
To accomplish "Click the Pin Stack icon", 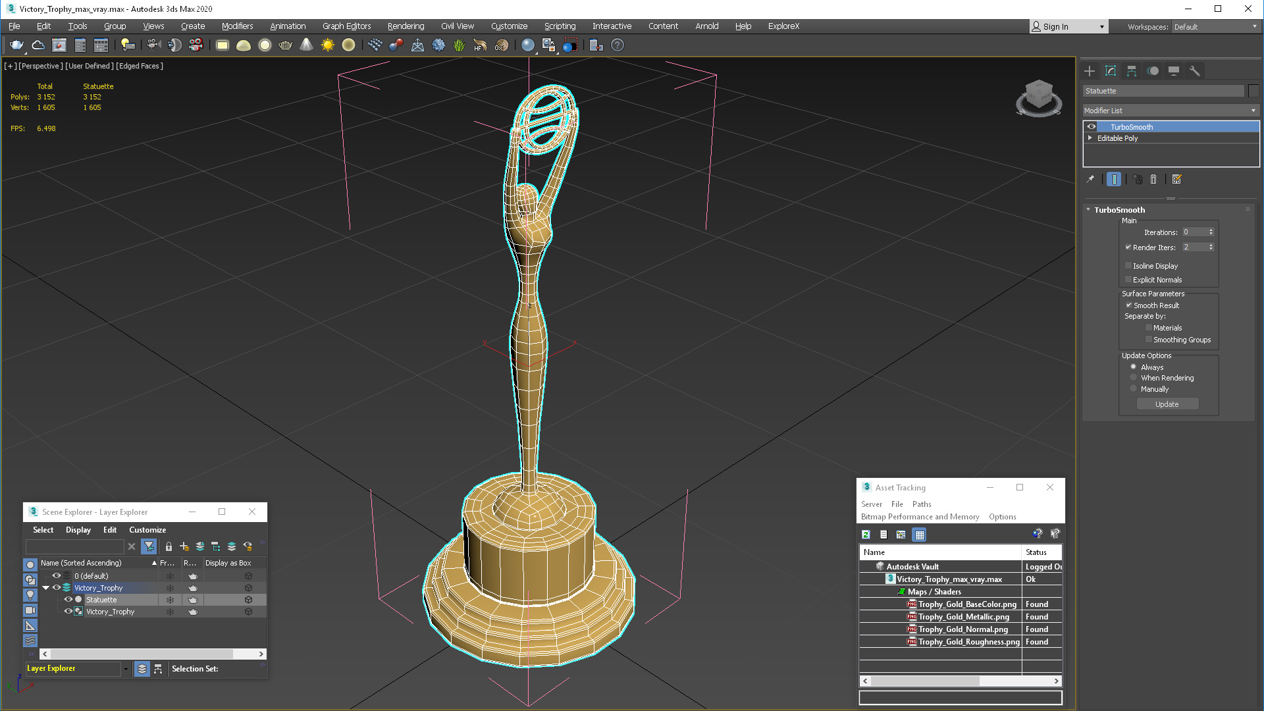I will (1090, 179).
